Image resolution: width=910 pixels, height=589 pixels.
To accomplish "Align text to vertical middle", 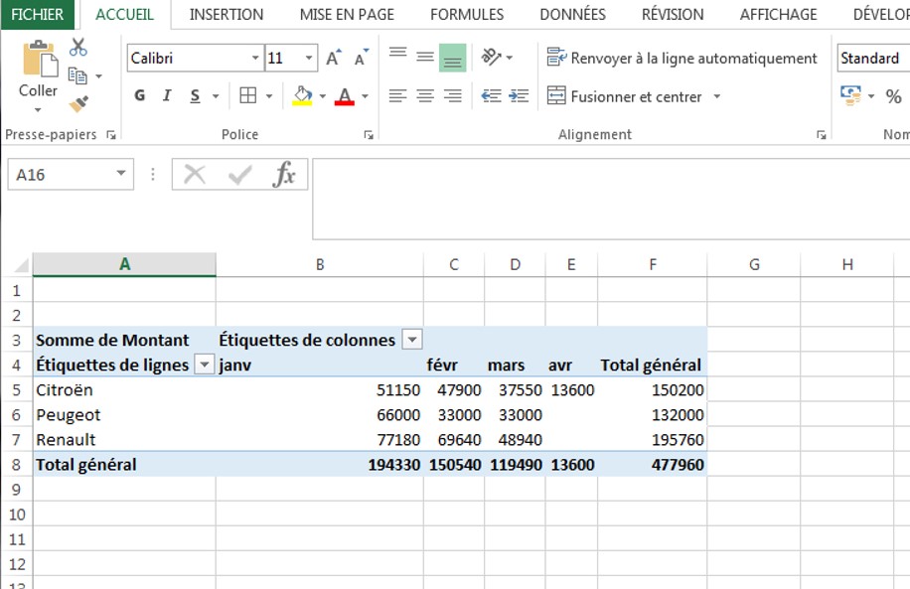I will coord(425,57).
